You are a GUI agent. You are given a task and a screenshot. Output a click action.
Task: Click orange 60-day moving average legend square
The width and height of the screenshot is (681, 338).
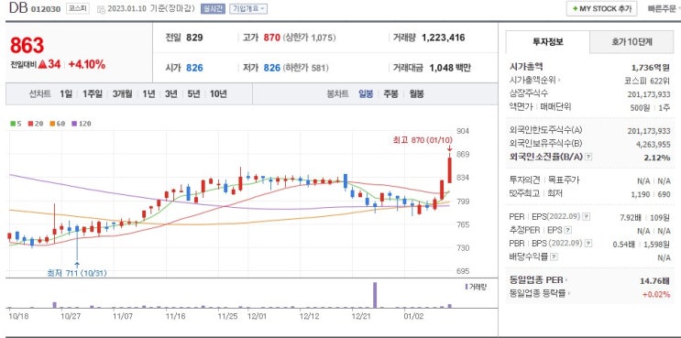pos(52,124)
